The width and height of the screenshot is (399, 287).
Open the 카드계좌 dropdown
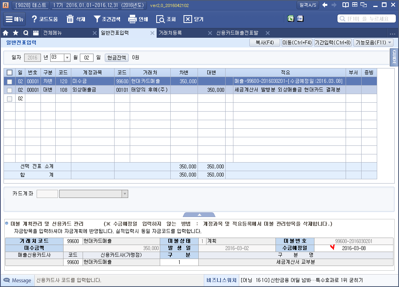(125, 194)
